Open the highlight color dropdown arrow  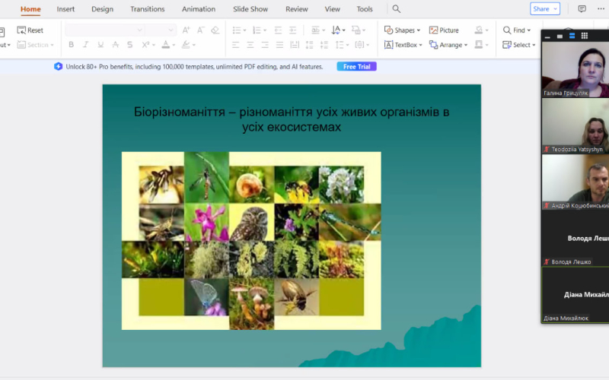(x=194, y=45)
